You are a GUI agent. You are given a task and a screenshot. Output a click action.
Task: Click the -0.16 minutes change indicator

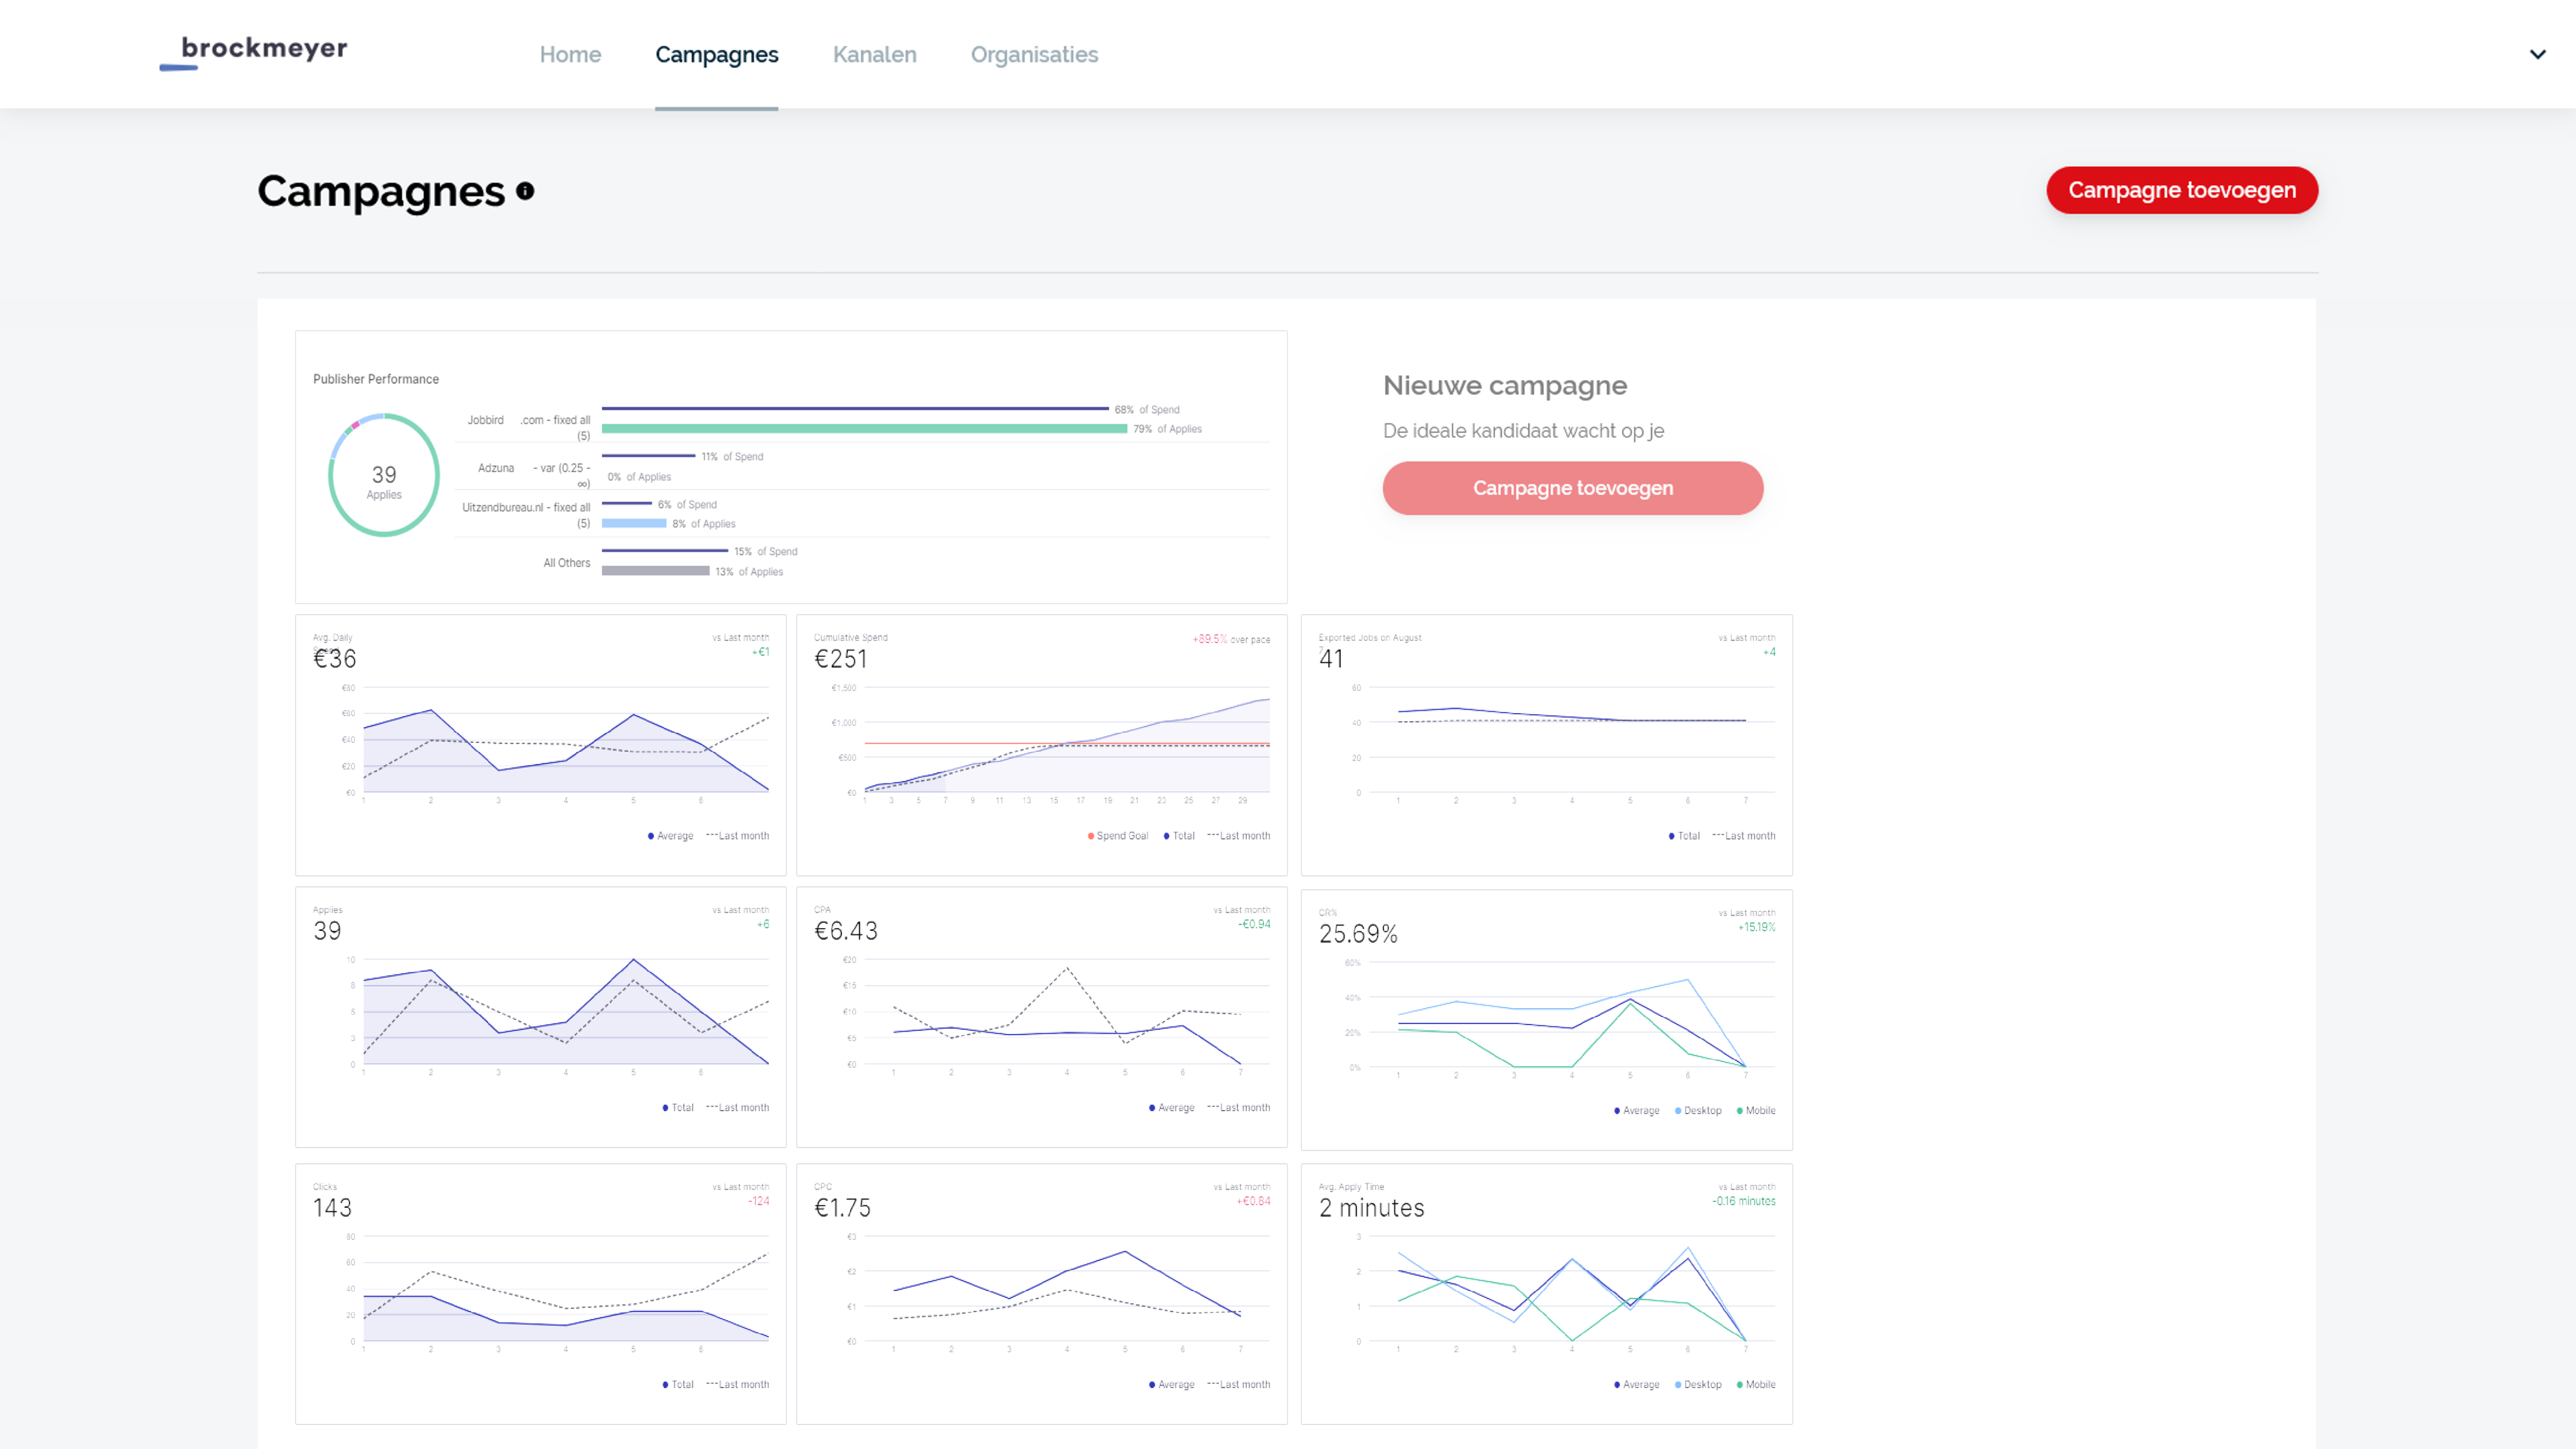pos(1744,1201)
